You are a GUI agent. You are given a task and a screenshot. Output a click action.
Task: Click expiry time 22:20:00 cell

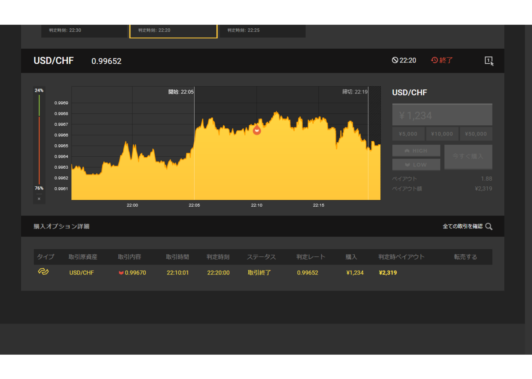coord(218,273)
